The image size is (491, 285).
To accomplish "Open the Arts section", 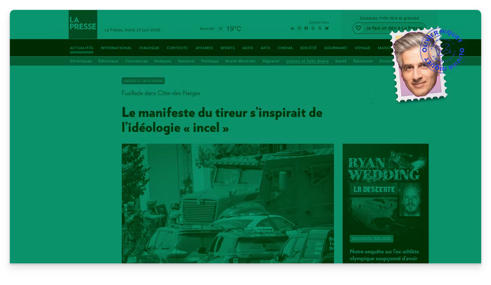I will tap(266, 48).
